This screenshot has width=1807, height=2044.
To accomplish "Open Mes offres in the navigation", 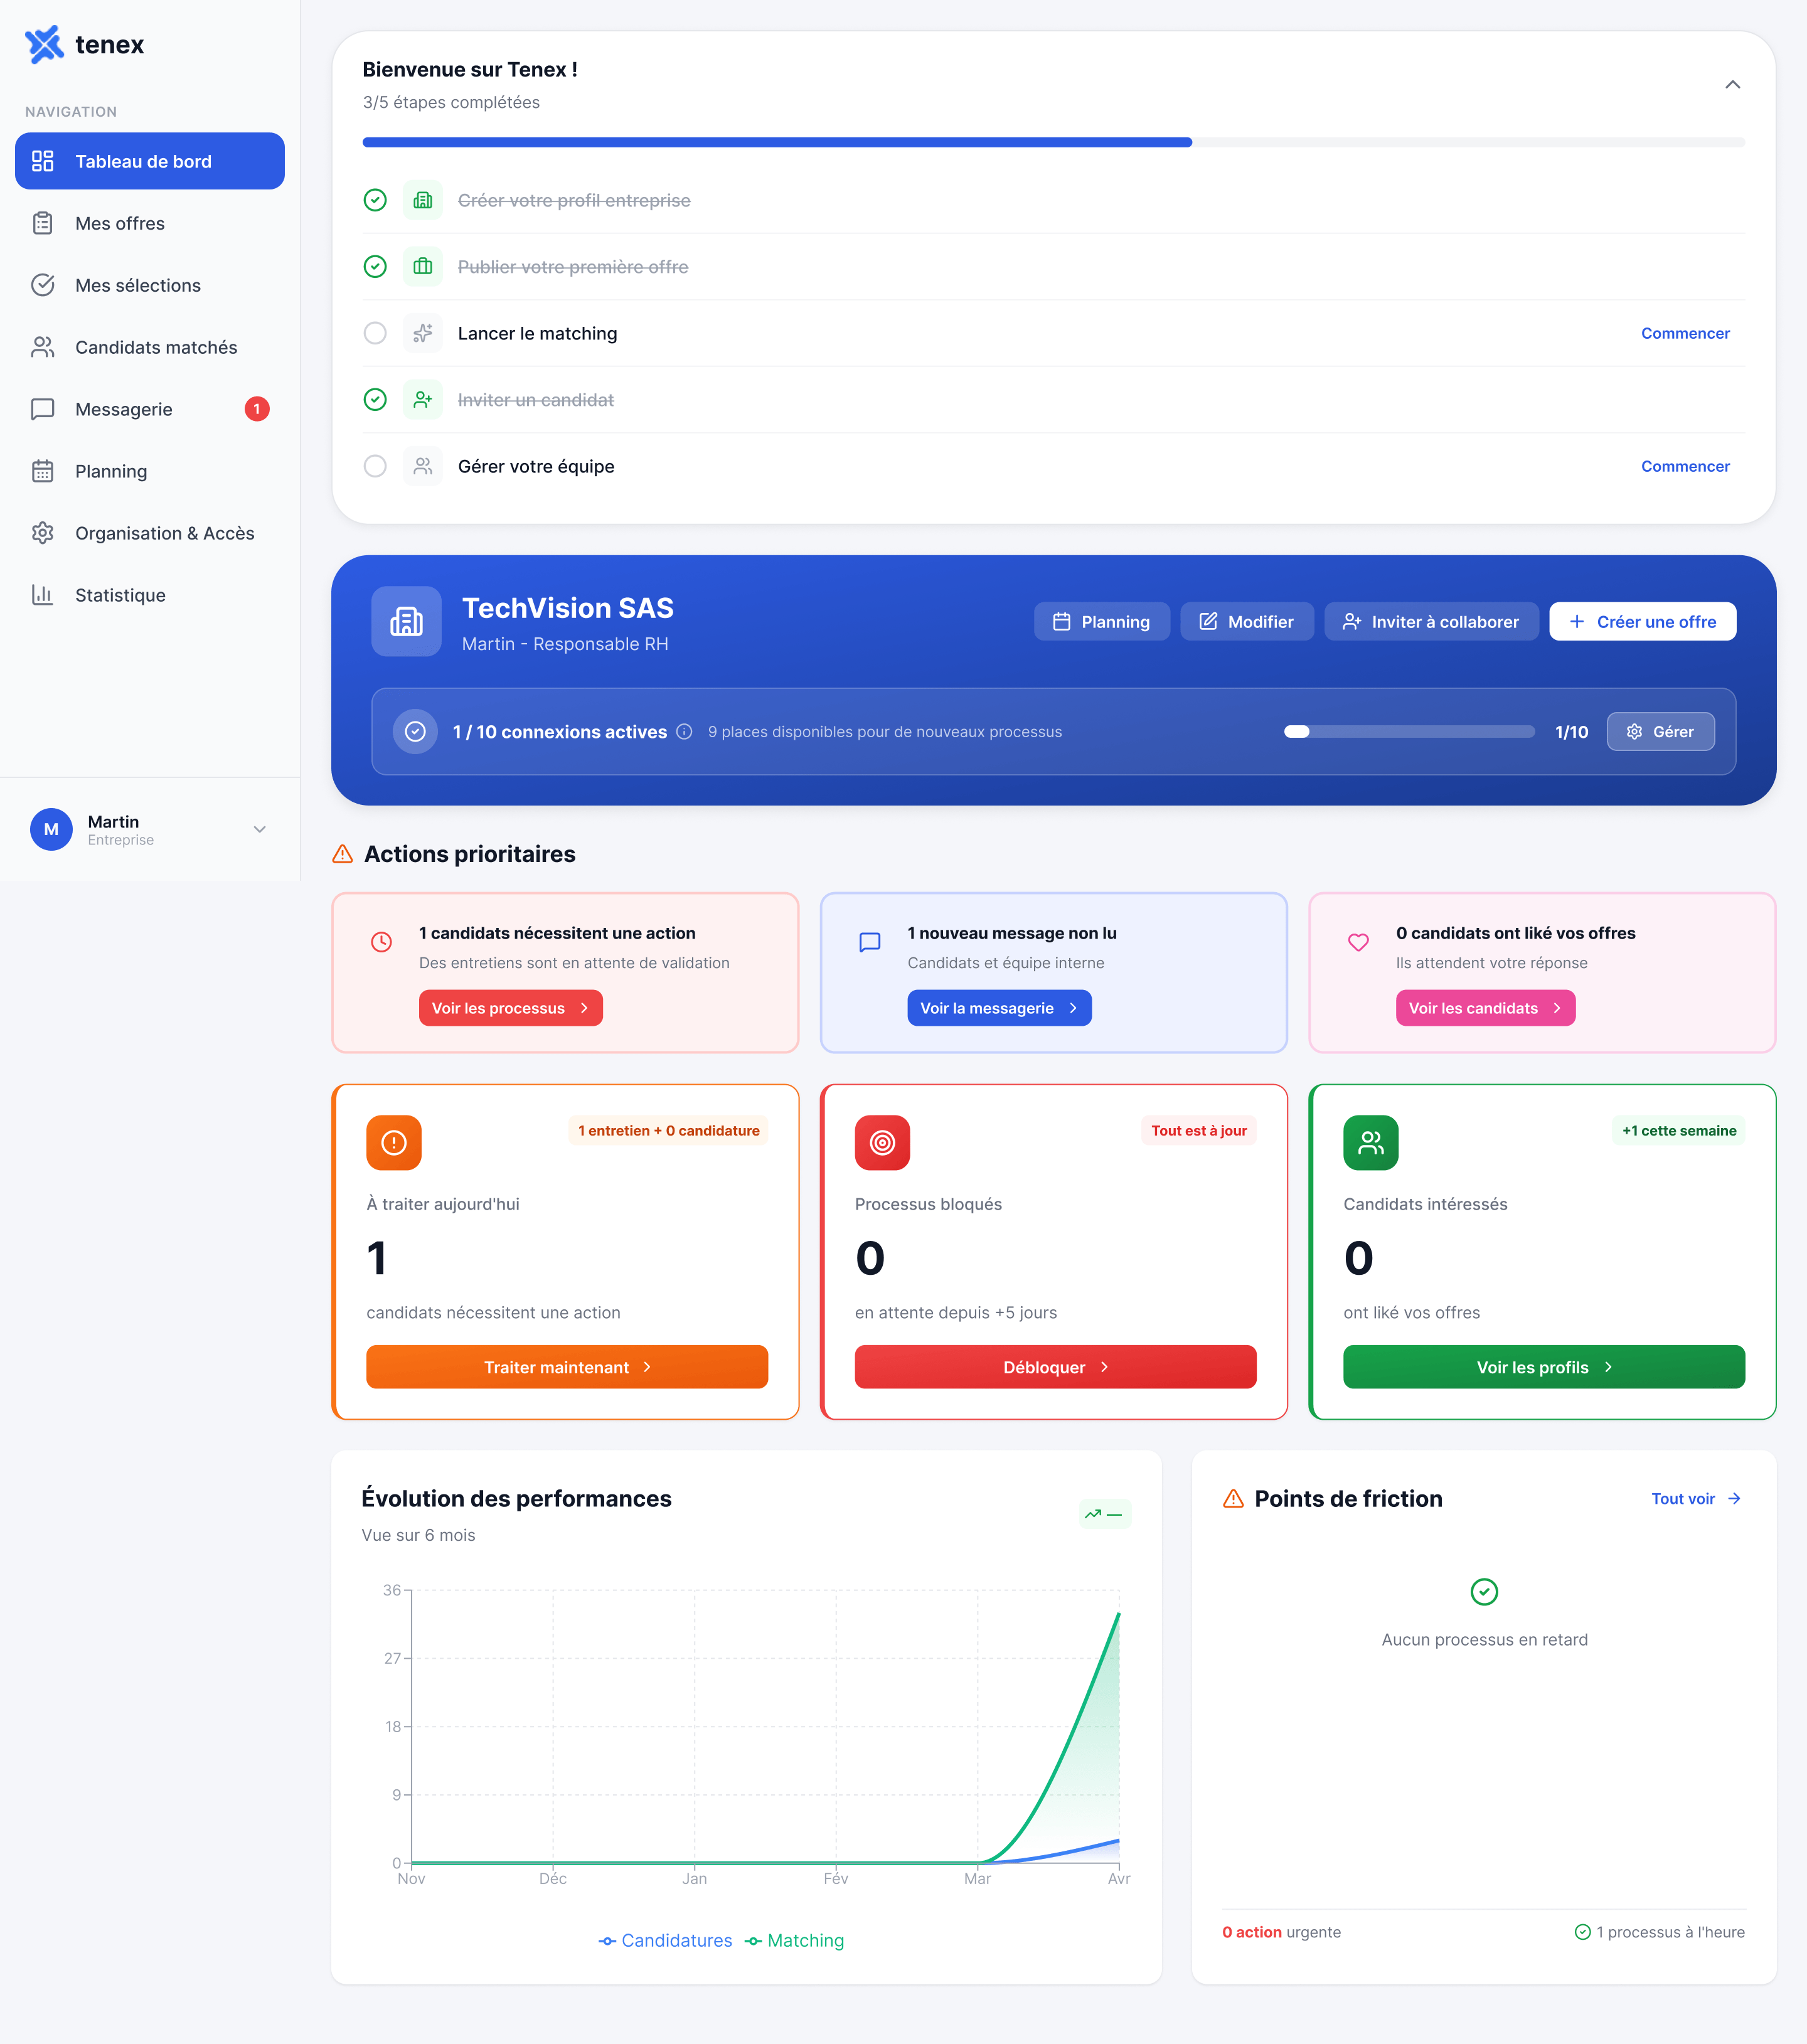I will point(120,223).
